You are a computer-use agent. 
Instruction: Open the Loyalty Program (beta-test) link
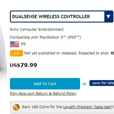(x=88, y=107)
